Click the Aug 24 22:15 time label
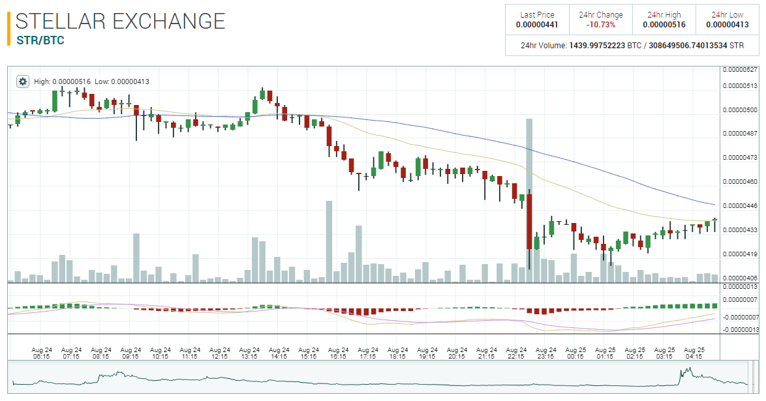766x401 pixels. point(516,353)
